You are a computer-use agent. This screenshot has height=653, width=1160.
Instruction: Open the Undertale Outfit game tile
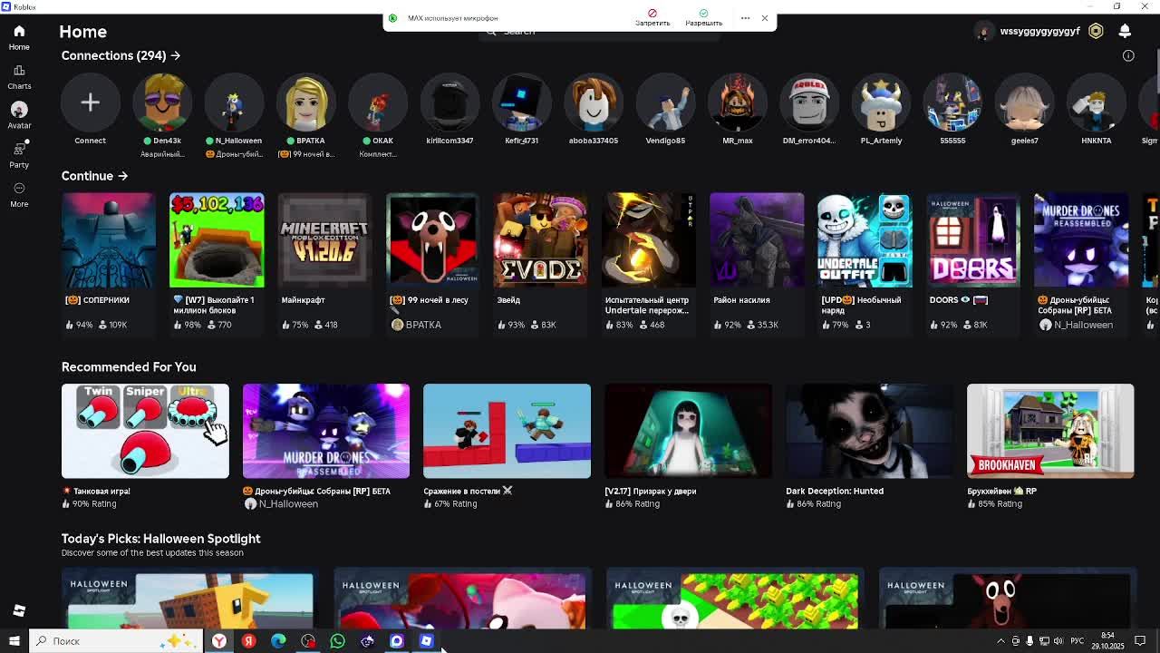coord(865,240)
